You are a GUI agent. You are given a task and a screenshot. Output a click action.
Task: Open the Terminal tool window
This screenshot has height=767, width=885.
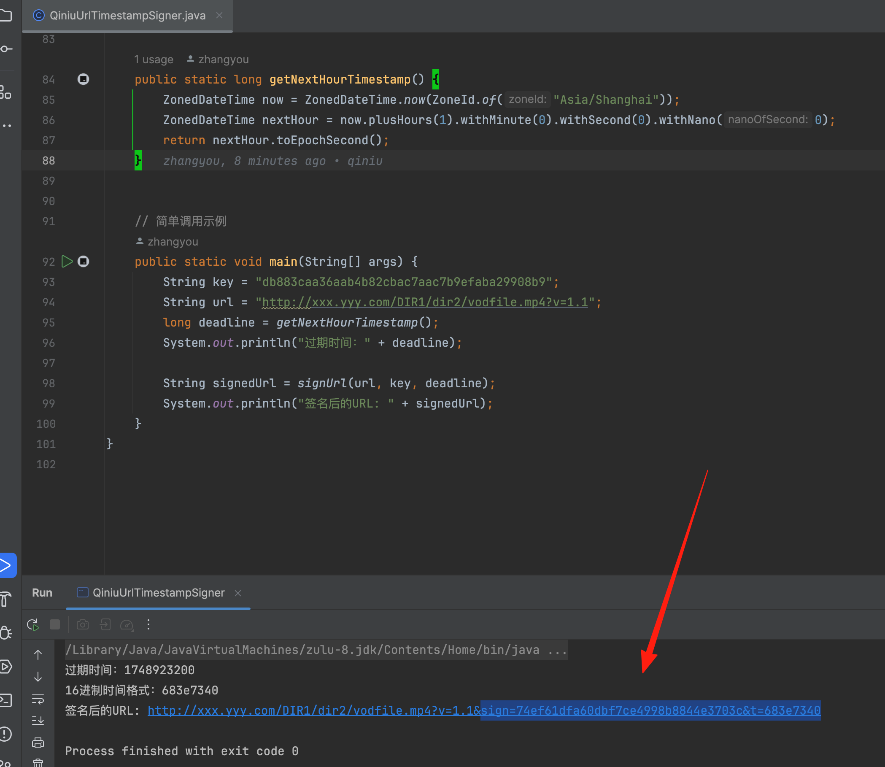[x=6, y=700]
